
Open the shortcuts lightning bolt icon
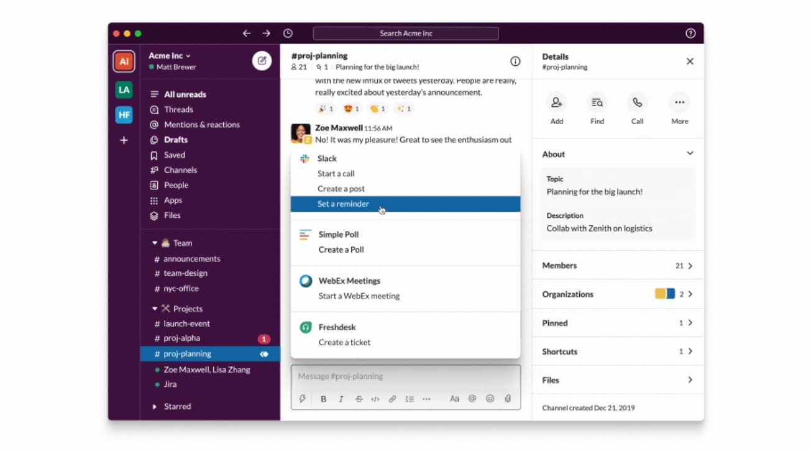click(303, 398)
